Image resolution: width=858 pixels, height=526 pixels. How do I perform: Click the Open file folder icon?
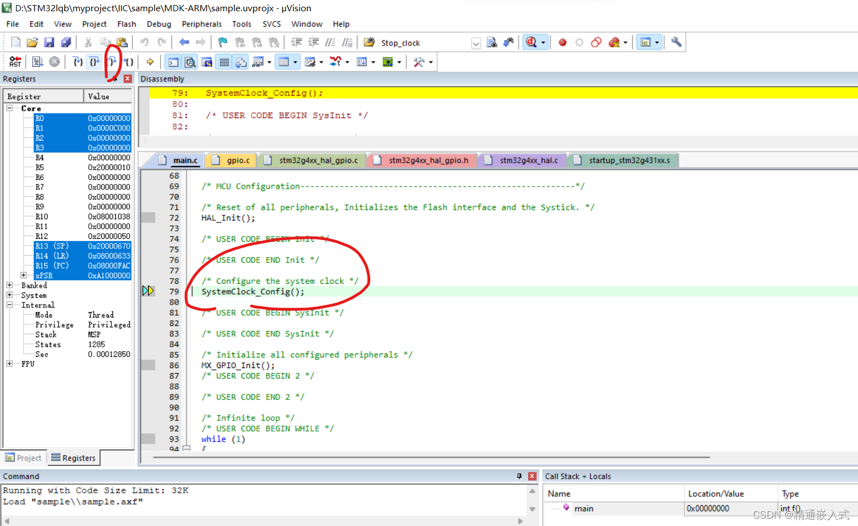click(32, 42)
